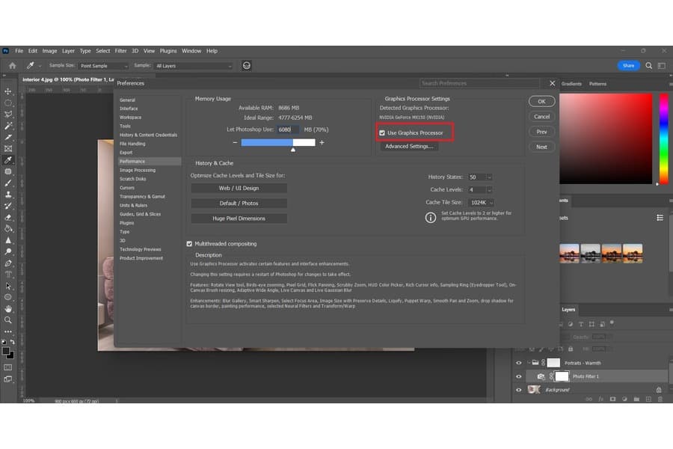Viewport: 673px width, 449px height.
Task: Toggle the Multithreaded compositing checkbox
Action: point(189,244)
